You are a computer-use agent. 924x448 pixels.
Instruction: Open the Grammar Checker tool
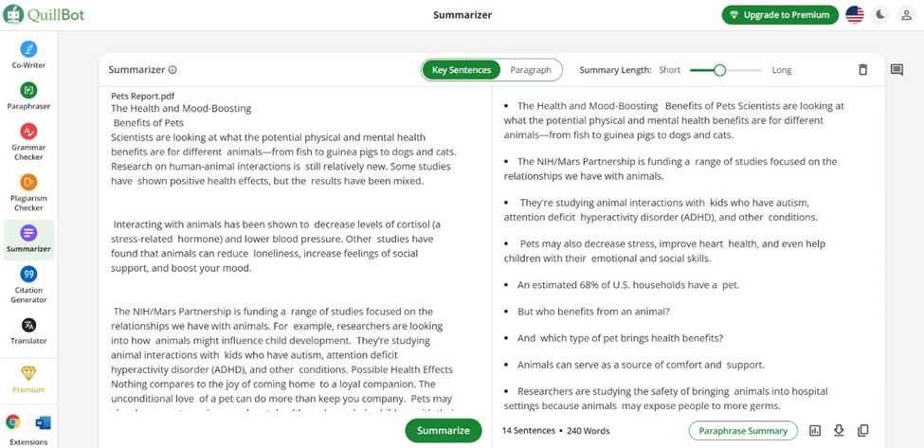[x=28, y=140]
